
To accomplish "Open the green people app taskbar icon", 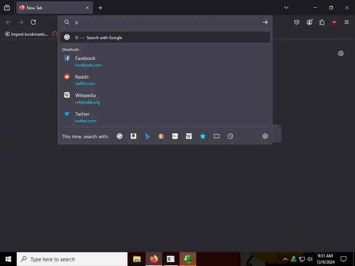I will (x=188, y=259).
